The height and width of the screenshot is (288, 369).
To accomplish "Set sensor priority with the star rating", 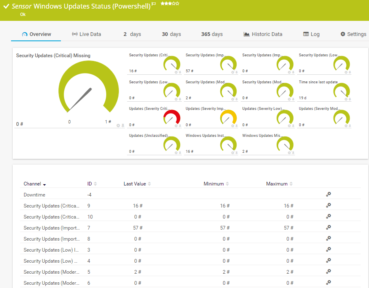I will point(170,3).
